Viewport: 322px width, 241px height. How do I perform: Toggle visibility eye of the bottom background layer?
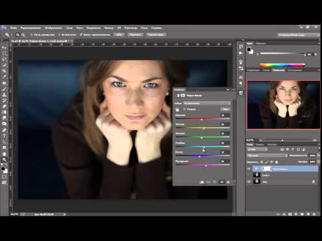click(249, 181)
